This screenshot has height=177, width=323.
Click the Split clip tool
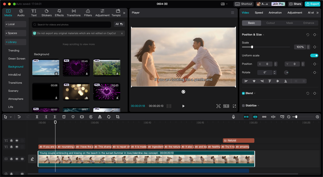[37, 117]
